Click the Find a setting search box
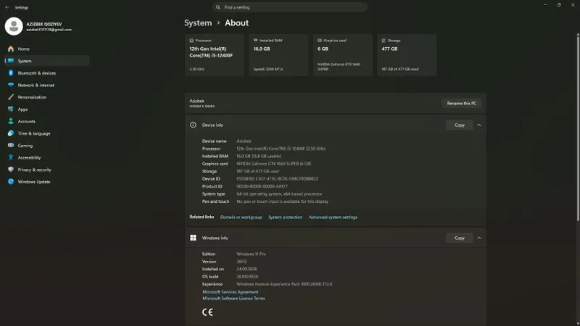 point(291,7)
